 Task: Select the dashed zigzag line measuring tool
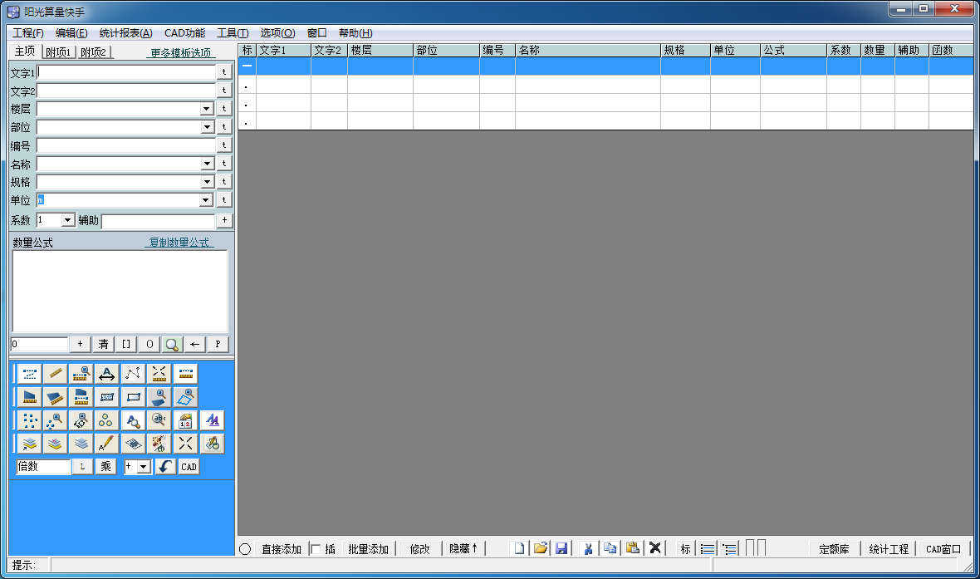[29, 374]
